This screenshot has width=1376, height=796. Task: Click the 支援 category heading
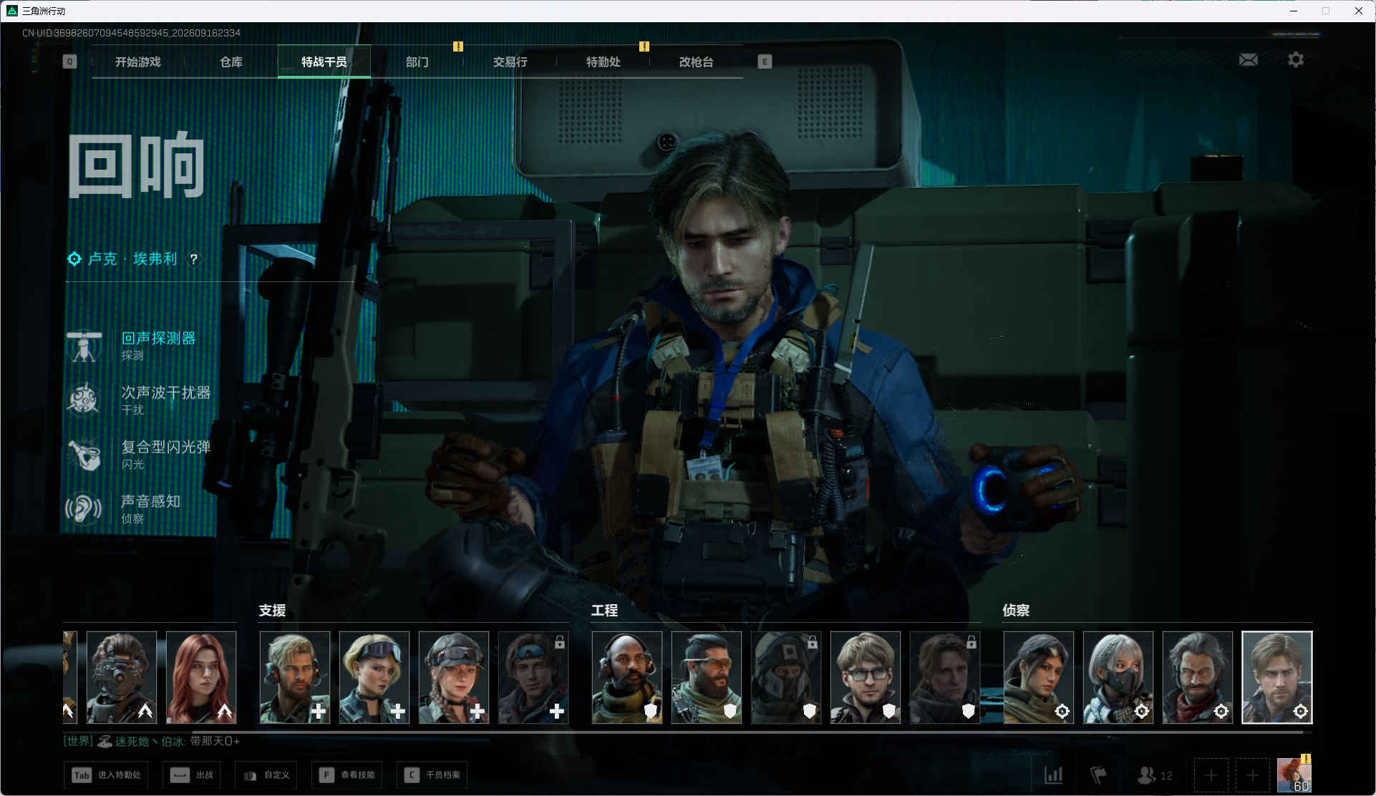[x=273, y=611]
